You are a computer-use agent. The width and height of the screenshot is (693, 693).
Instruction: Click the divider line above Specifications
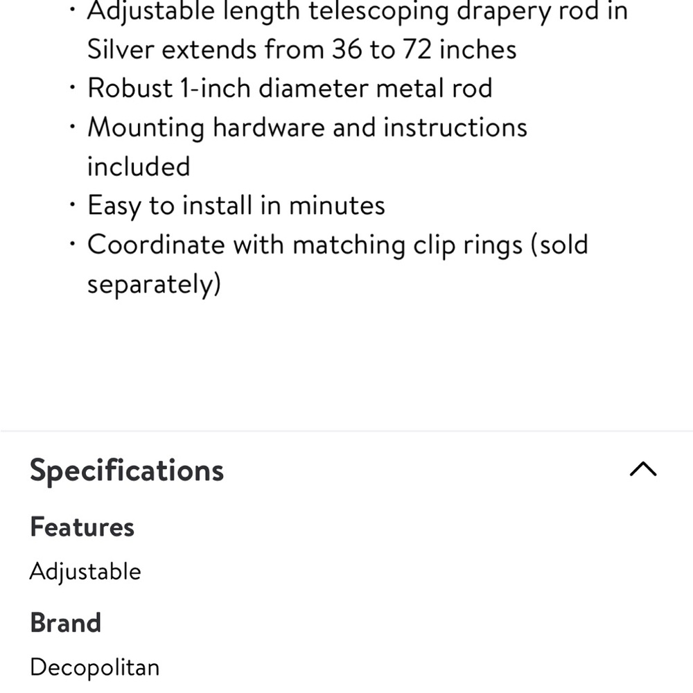click(346, 430)
